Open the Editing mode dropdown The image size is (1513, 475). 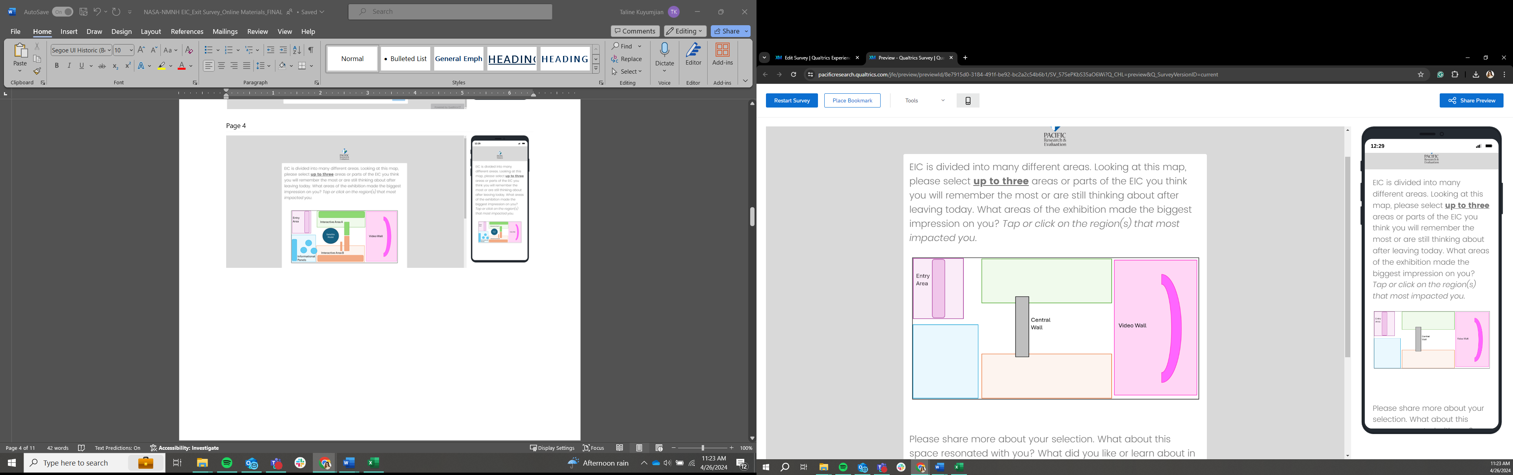[685, 31]
